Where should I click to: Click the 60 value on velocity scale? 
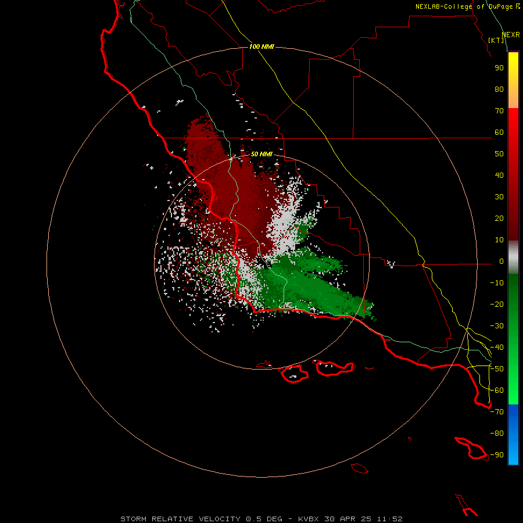[499, 132]
